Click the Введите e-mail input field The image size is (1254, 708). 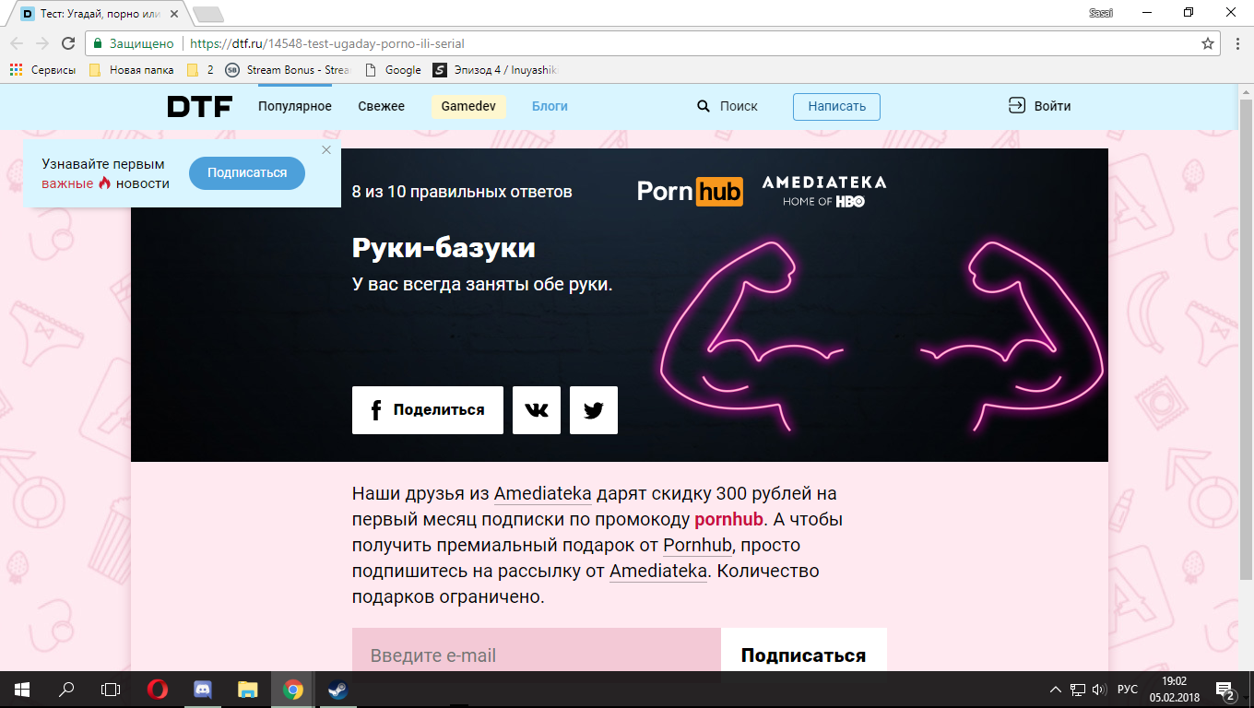[537, 655]
